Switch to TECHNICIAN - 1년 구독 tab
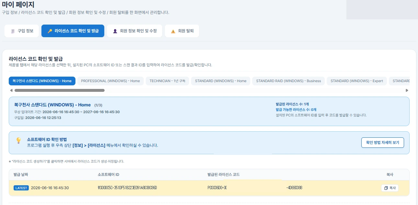Image resolution: width=418 pixels, height=205 pixels. [167, 81]
